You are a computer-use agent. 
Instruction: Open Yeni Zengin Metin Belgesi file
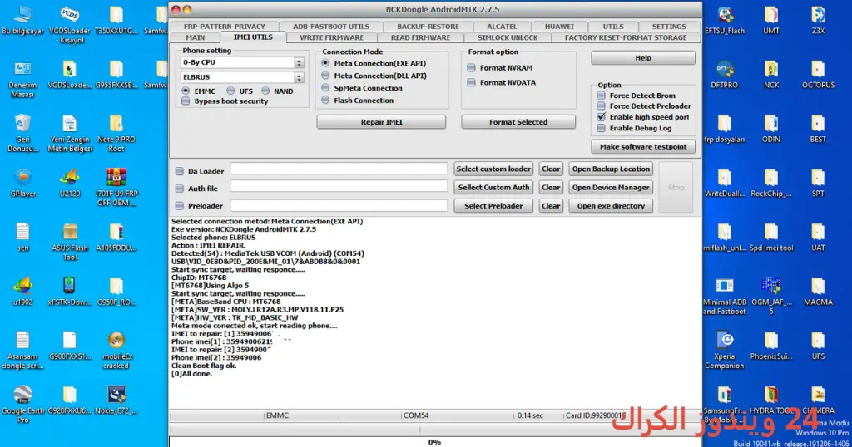pyautogui.click(x=70, y=133)
